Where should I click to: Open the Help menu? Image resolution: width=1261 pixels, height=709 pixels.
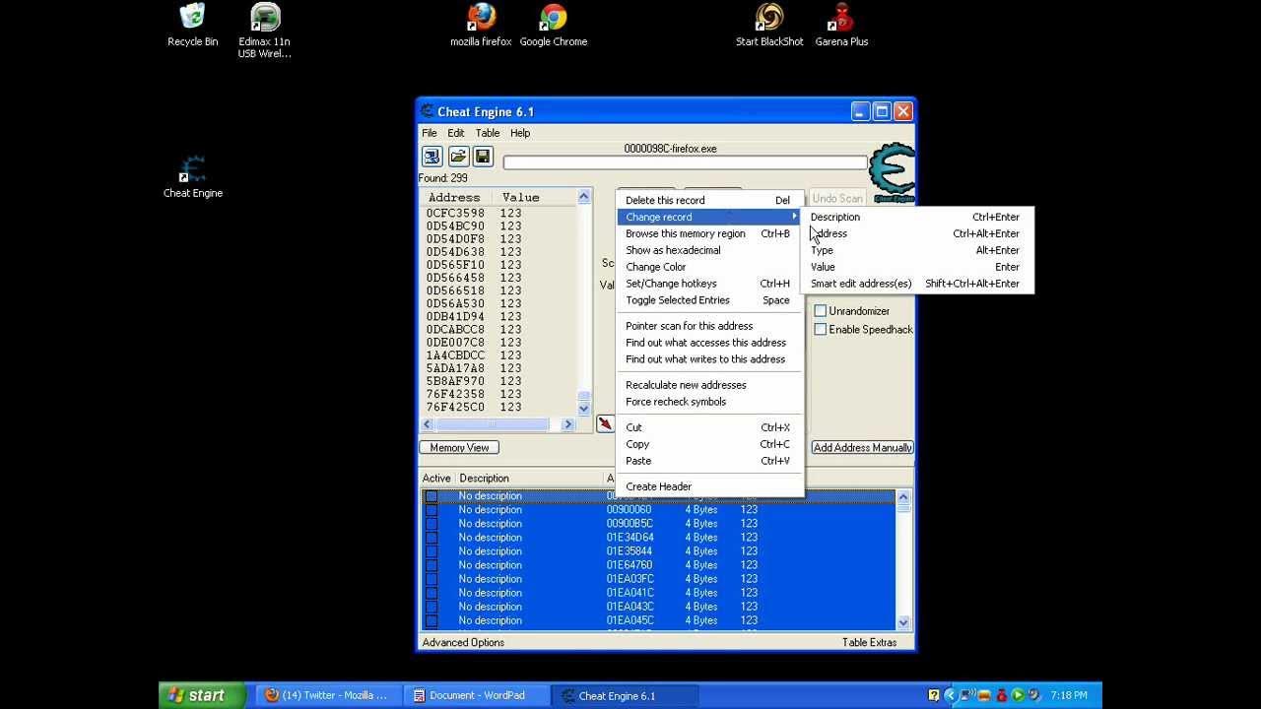click(x=520, y=133)
